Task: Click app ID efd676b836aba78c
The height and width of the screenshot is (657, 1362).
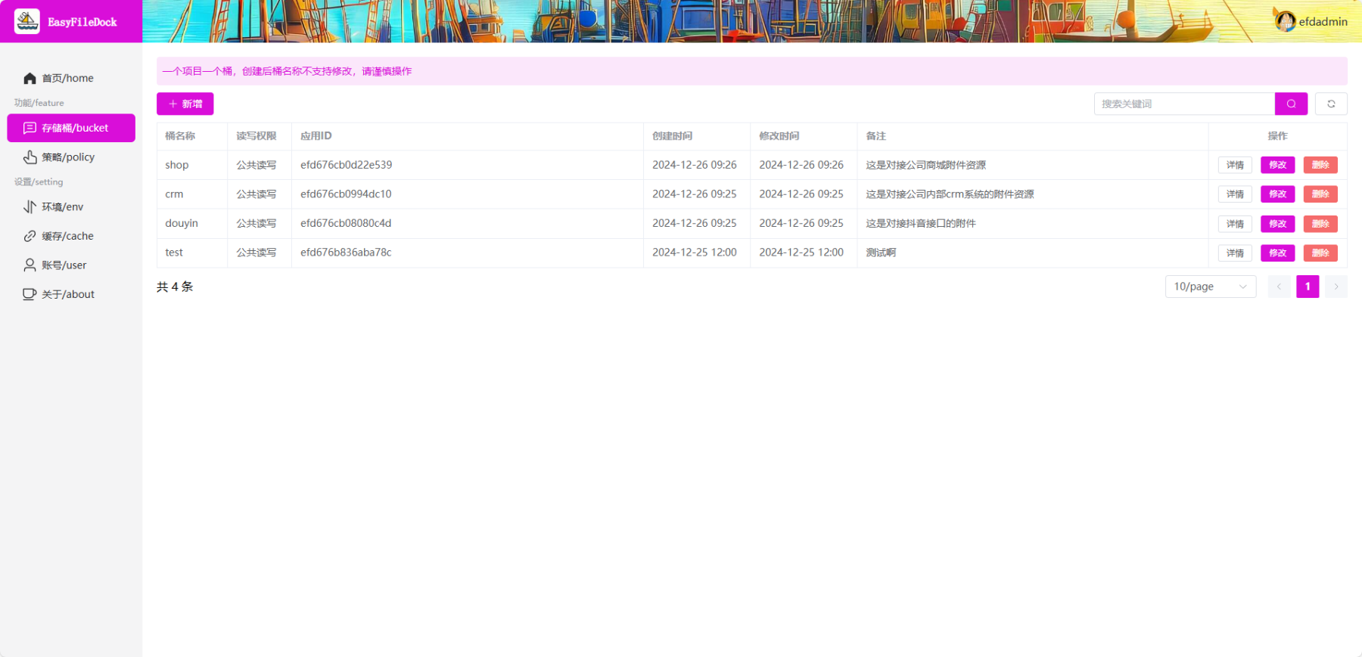Action: pos(346,253)
